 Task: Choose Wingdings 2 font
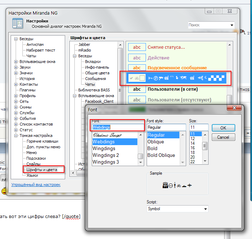[x=115, y=155]
